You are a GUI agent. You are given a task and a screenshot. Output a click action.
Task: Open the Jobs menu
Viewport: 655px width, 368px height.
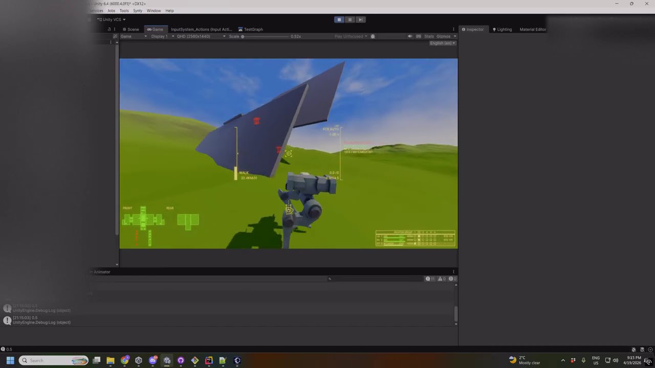tap(111, 11)
